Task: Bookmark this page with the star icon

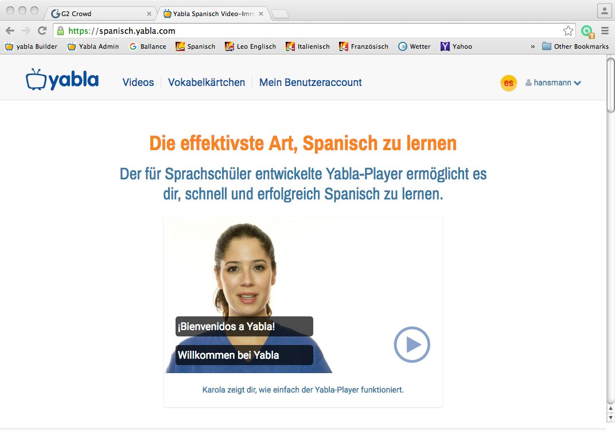Action: pos(568,31)
